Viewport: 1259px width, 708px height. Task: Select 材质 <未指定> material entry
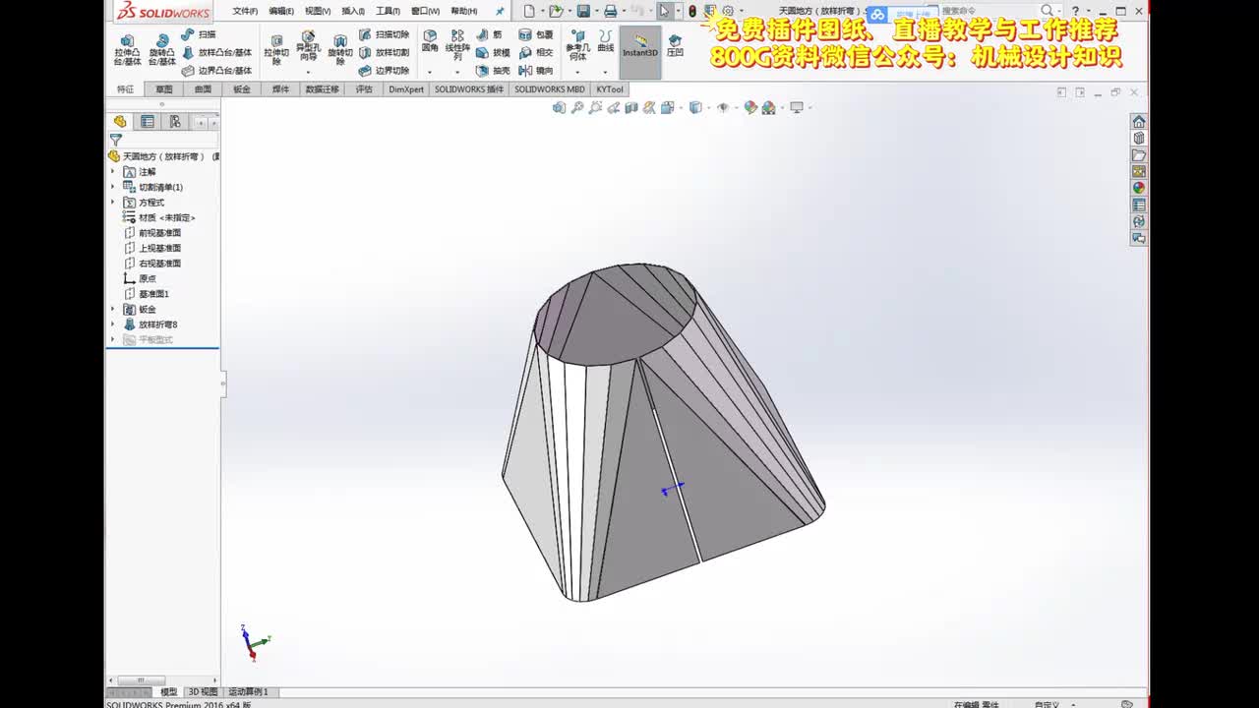pyautogui.click(x=159, y=217)
